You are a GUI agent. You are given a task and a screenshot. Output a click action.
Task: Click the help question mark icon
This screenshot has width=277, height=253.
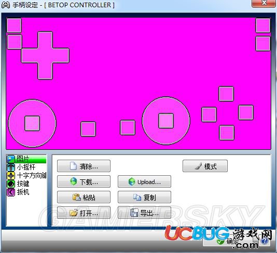tap(265, 241)
